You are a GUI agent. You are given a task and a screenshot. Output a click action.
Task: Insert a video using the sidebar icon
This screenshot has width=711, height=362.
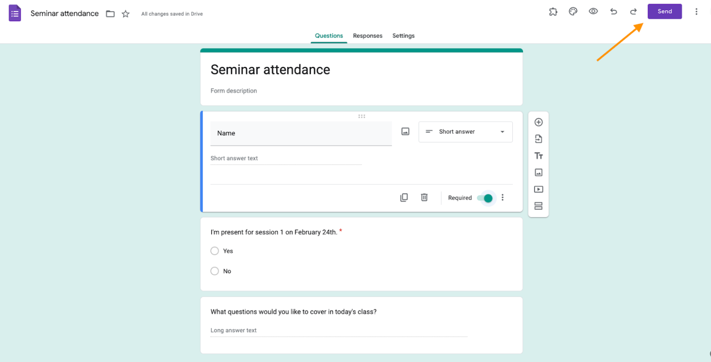(539, 189)
